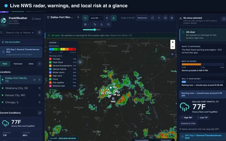Open the Live HD radar mode dropdown

click(96, 18)
